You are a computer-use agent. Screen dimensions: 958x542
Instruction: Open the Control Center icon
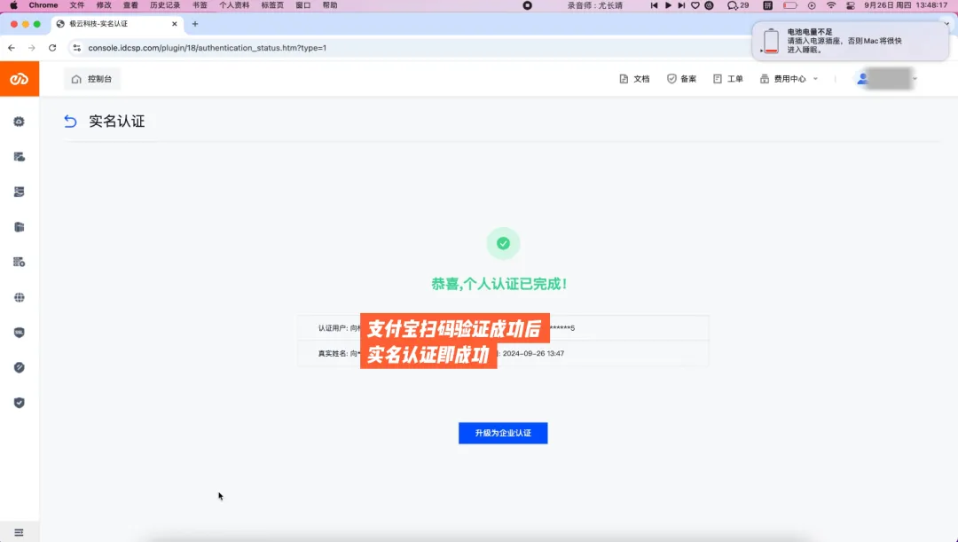pos(851,5)
